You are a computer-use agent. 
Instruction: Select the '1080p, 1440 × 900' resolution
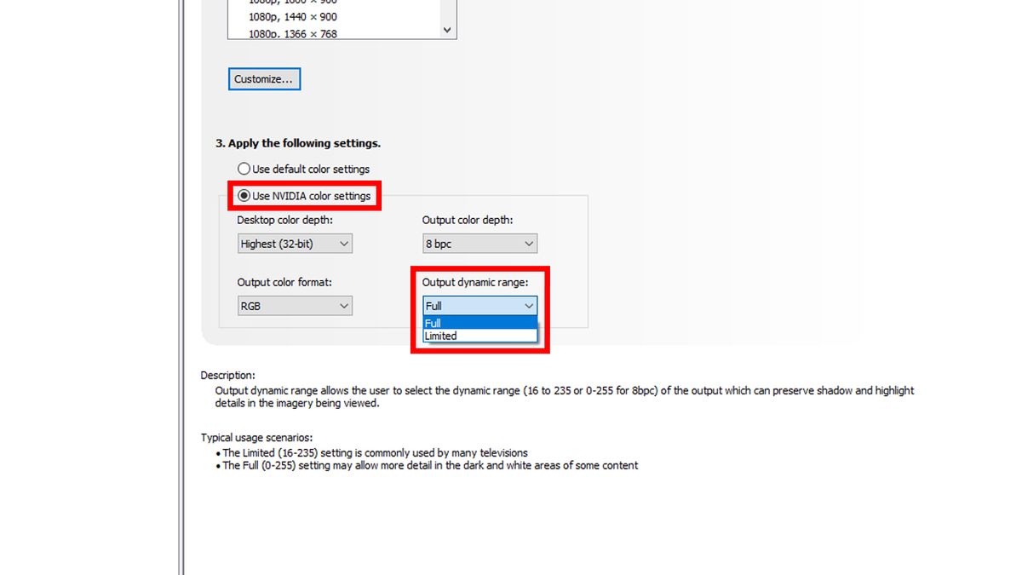click(x=294, y=16)
